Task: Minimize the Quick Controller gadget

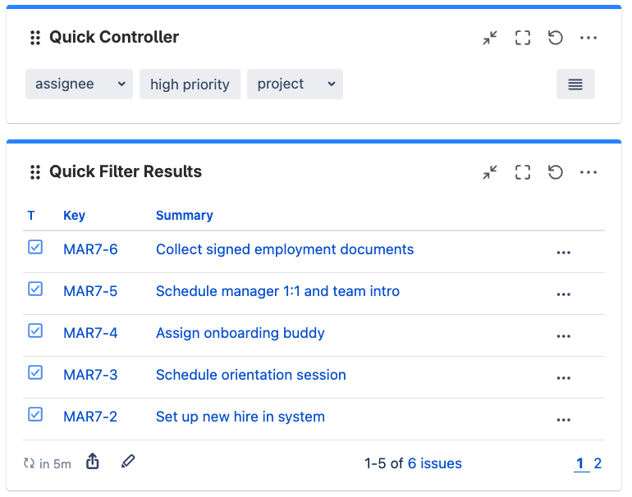Action: pos(490,38)
